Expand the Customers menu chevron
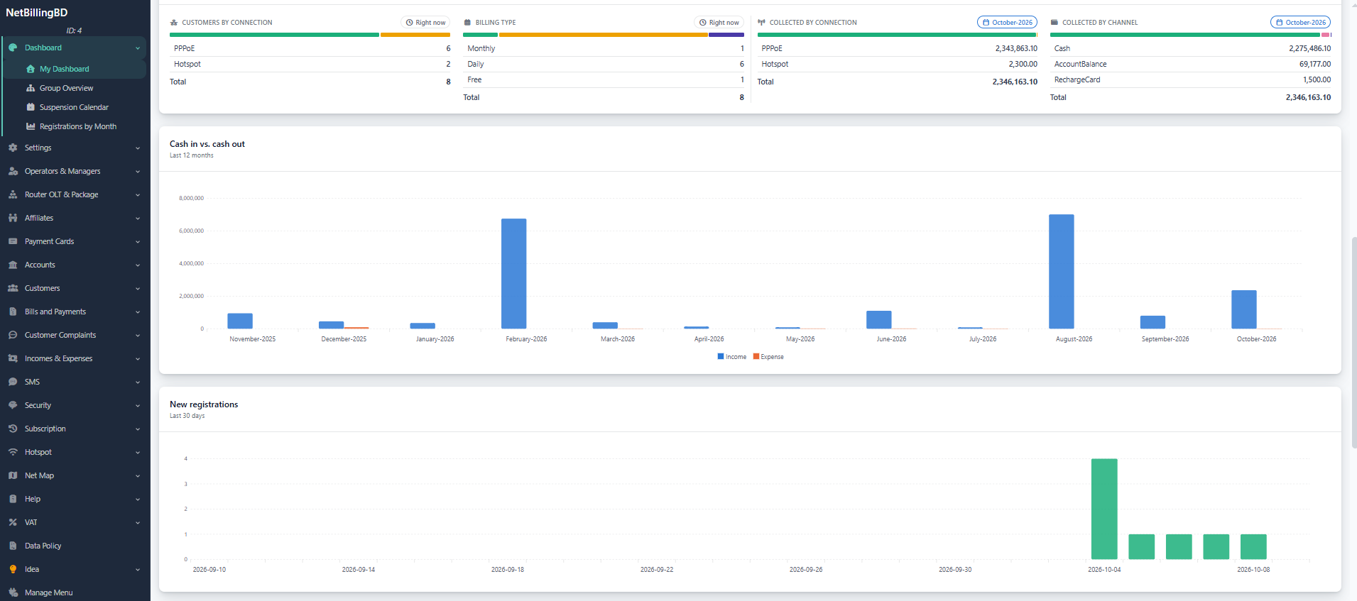The width and height of the screenshot is (1357, 601). click(x=138, y=289)
